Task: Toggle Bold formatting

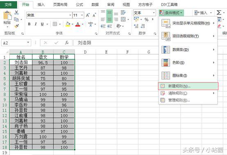Action: click(29, 24)
